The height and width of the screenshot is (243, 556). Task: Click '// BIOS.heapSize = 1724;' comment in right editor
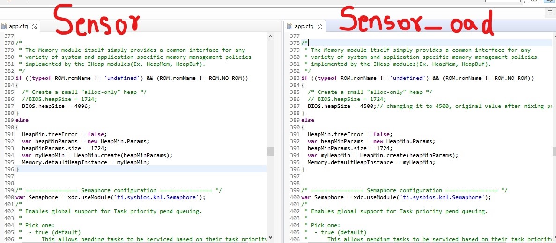point(347,99)
